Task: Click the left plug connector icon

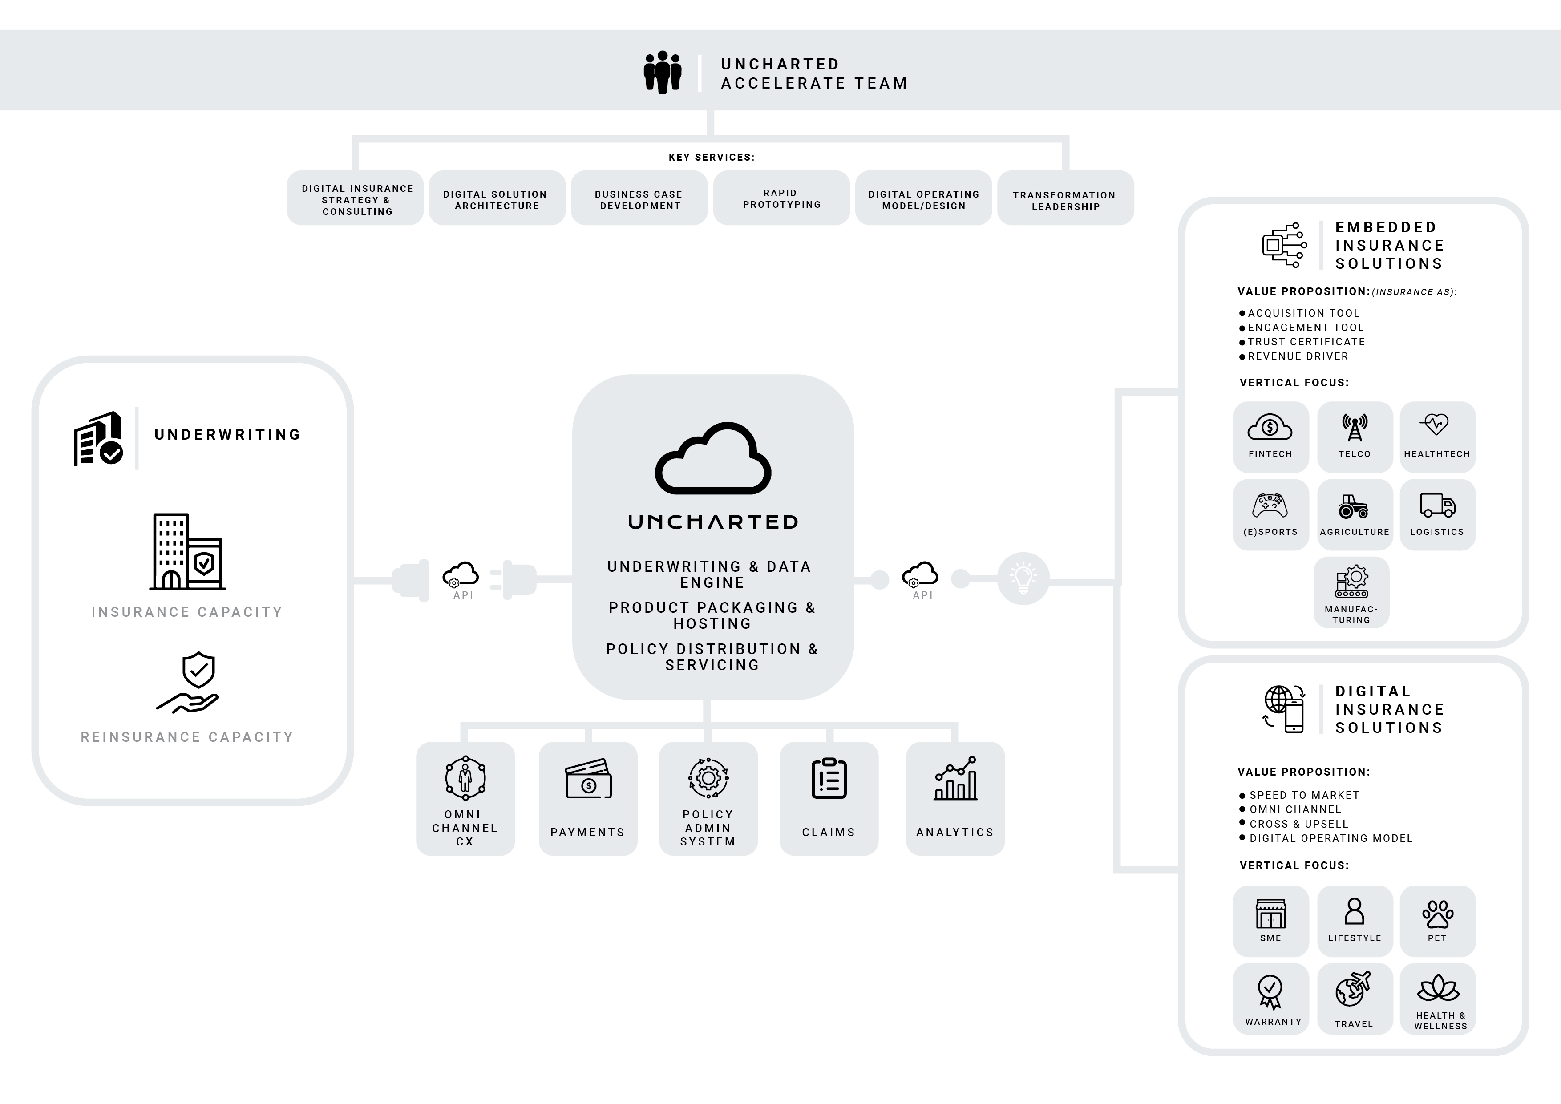Action: pyautogui.click(x=411, y=580)
